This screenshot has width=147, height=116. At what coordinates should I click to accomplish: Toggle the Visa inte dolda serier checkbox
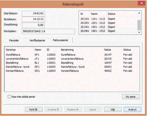(9, 96)
